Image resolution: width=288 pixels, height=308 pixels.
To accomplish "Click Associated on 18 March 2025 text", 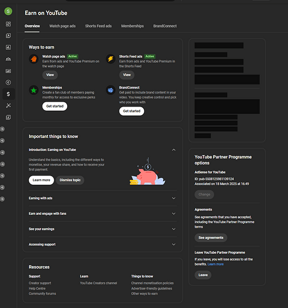I will point(222,184).
